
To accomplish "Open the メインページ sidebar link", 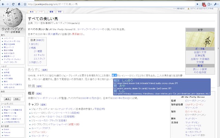I will (x=9, y=38).
